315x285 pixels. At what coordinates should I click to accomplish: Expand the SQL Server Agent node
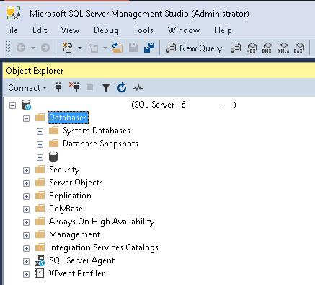point(26,261)
